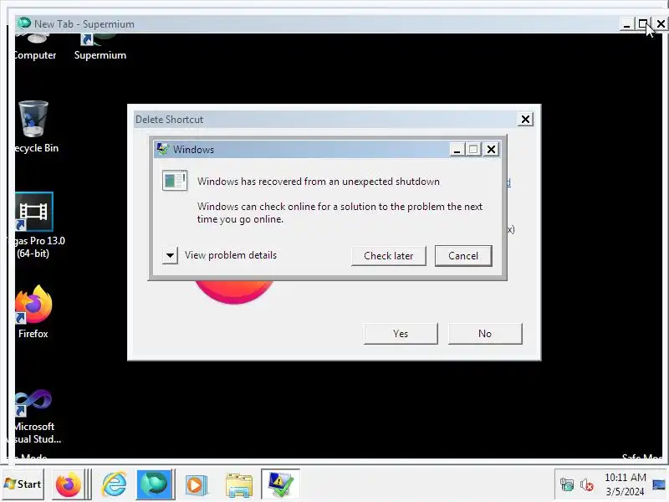Viewport: 669px width, 502px height.
Task: Cancel the Windows recovery dialog
Action: click(x=463, y=256)
